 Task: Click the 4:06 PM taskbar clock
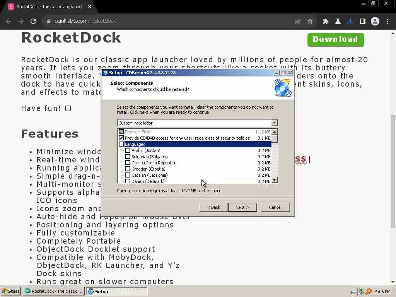pos(382,292)
